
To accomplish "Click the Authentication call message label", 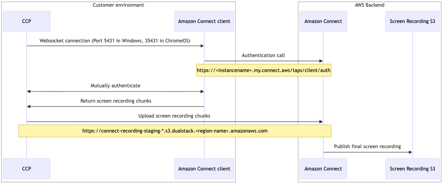I will point(263,55).
